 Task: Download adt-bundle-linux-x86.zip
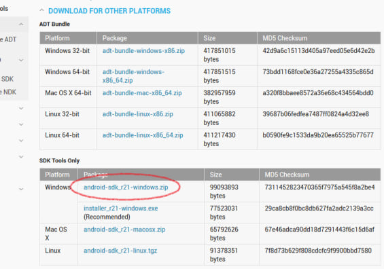click(138, 114)
